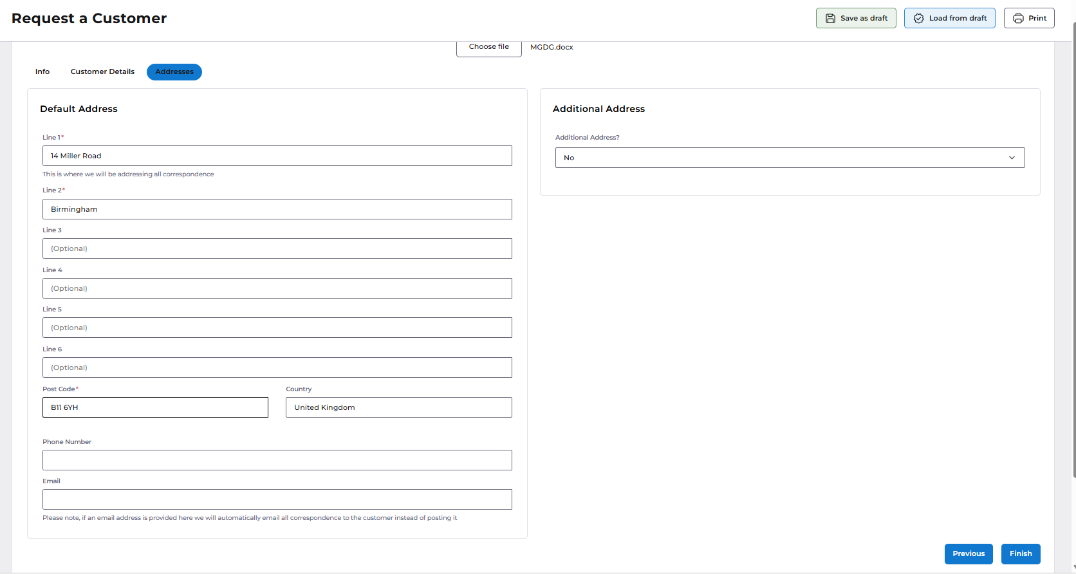
Task: Click the optional Line 6 field
Action: point(277,367)
